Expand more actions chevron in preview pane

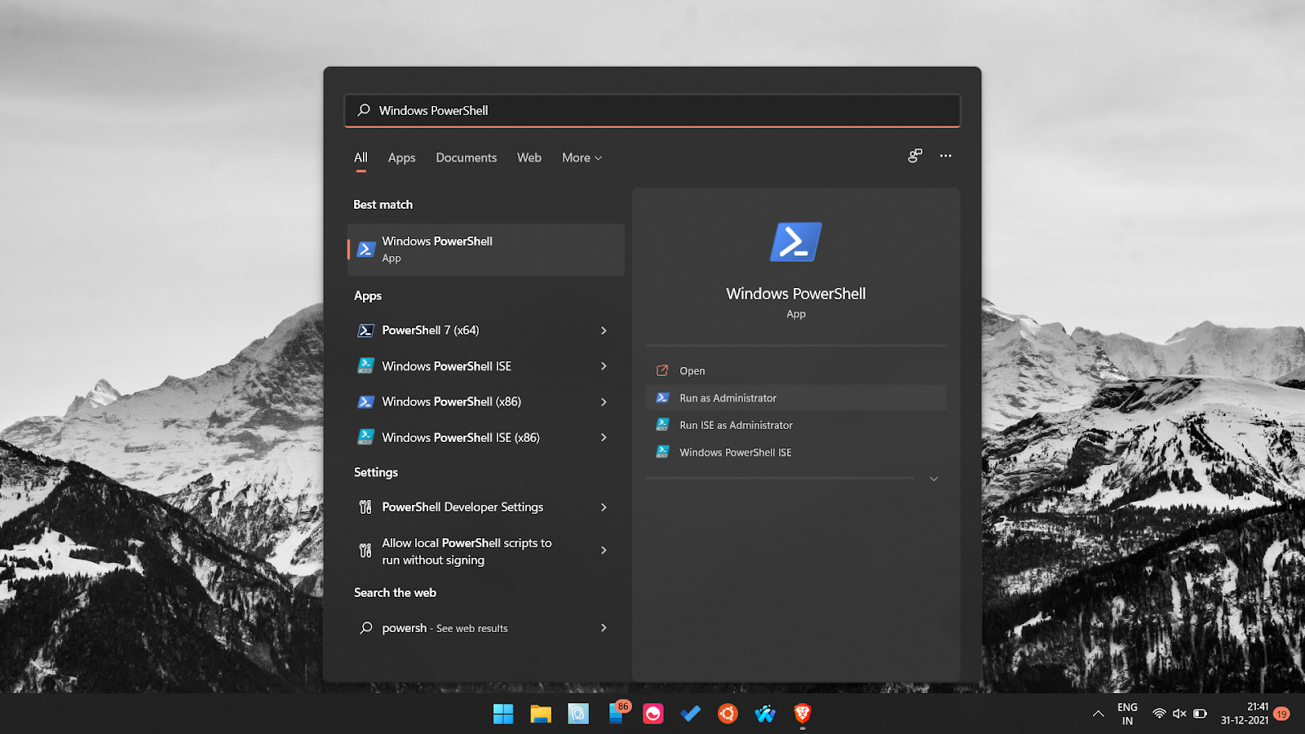coord(934,479)
